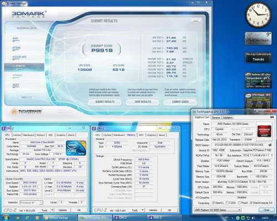
Task: Toggle the PhysX checkbox
Action: coord(239,203)
